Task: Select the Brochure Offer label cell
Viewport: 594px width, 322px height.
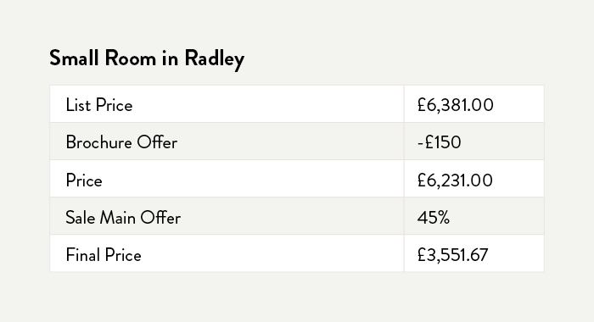Action: 227,142
